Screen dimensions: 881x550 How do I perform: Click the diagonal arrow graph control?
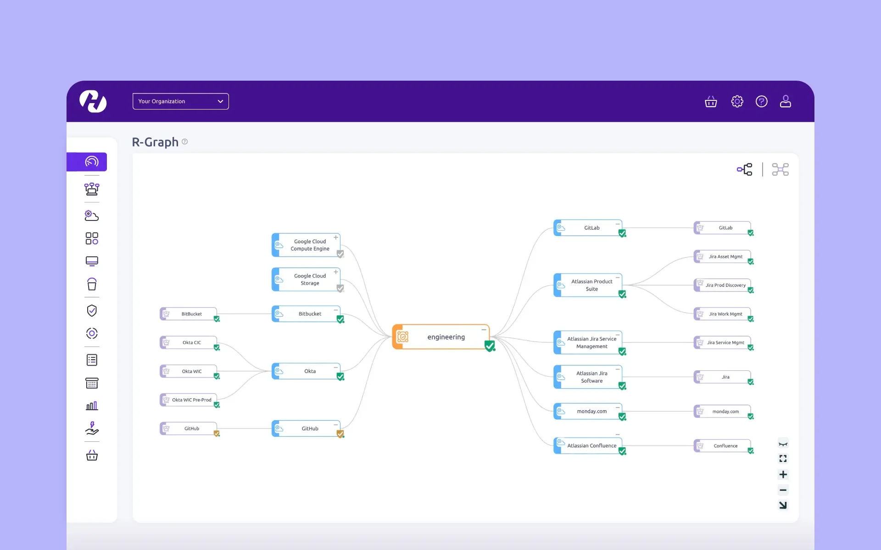[783, 505]
